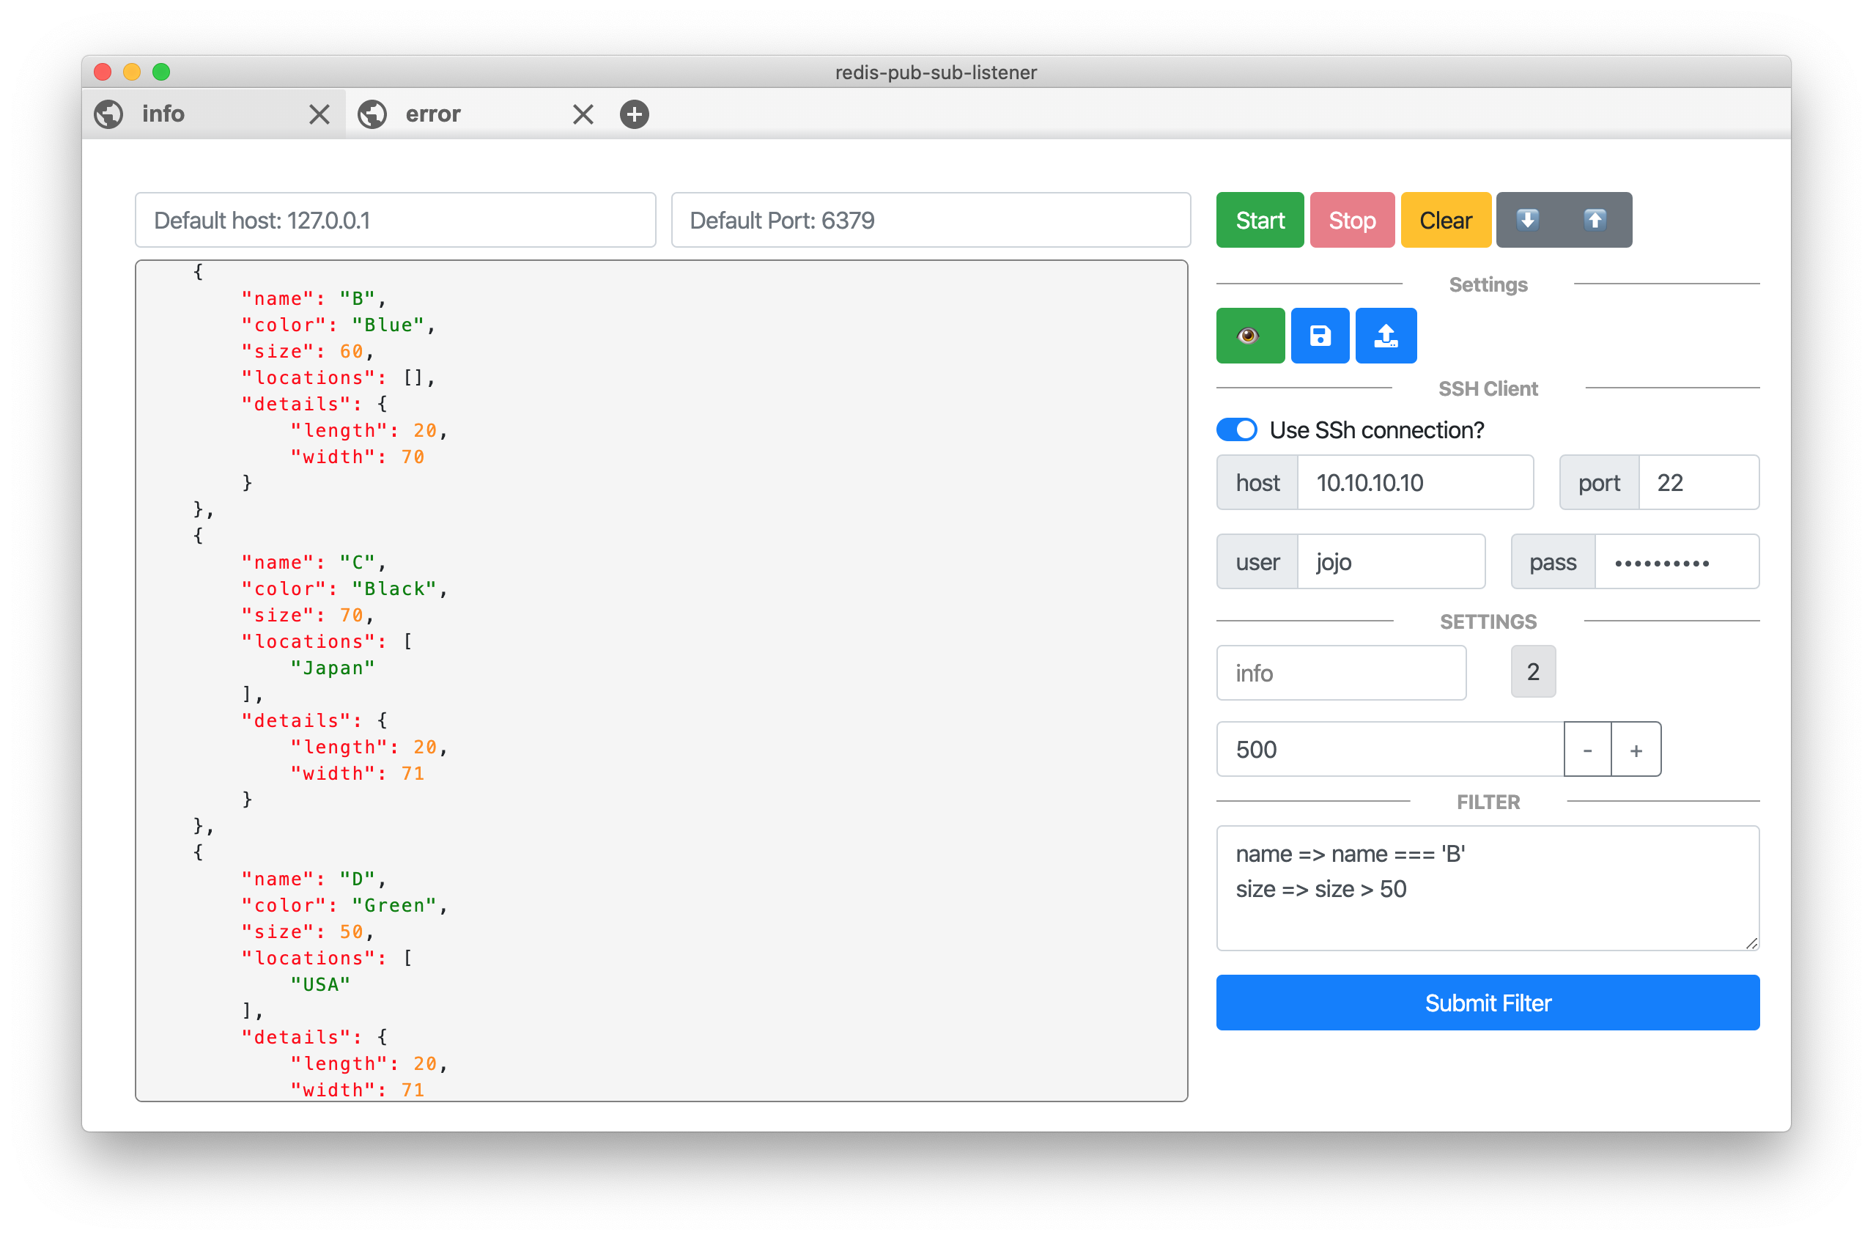Click the scroll-up arrow icon button

tap(1595, 220)
